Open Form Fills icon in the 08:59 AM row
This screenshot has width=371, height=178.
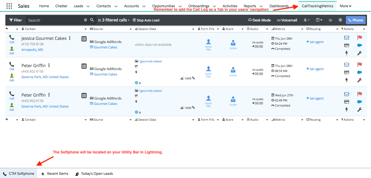pyautogui.click(x=209, y=69)
